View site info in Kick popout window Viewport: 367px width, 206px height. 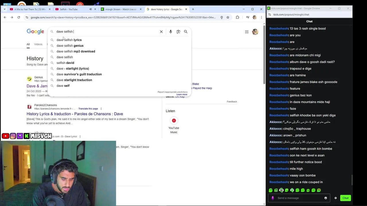(270, 14)
